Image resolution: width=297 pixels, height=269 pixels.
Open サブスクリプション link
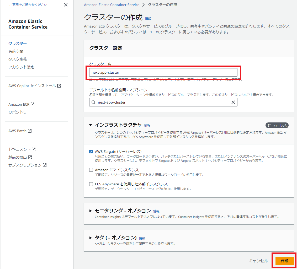point(25,165)
